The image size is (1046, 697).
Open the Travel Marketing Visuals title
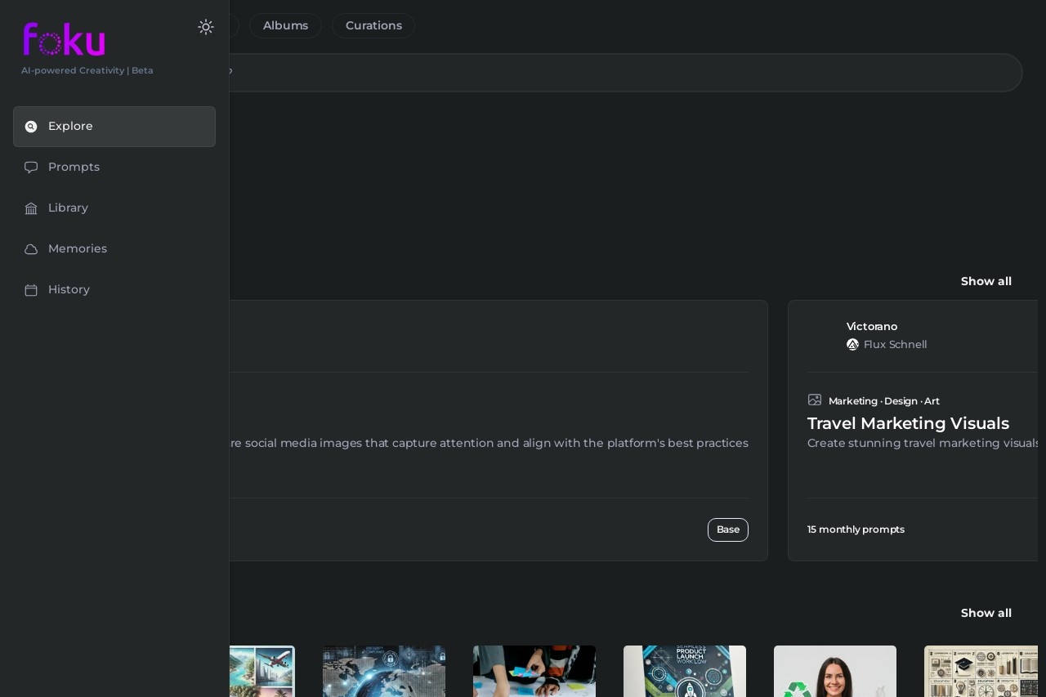pos(908,423)
